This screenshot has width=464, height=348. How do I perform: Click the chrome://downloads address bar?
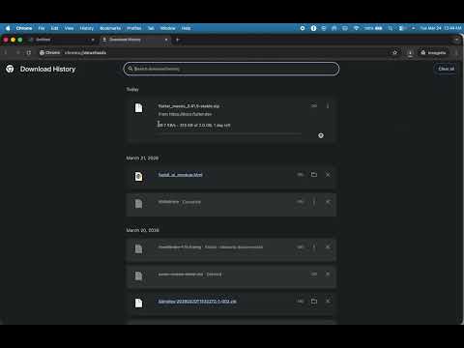click(213, 52)
